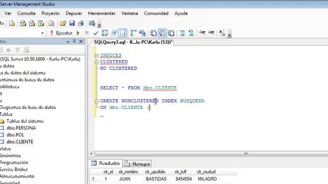Image resolution: width=328 pixels, height=184 pixels.
Task: Decrease indent icon in SQL toolbar
Action: click(x=202, y=33)
